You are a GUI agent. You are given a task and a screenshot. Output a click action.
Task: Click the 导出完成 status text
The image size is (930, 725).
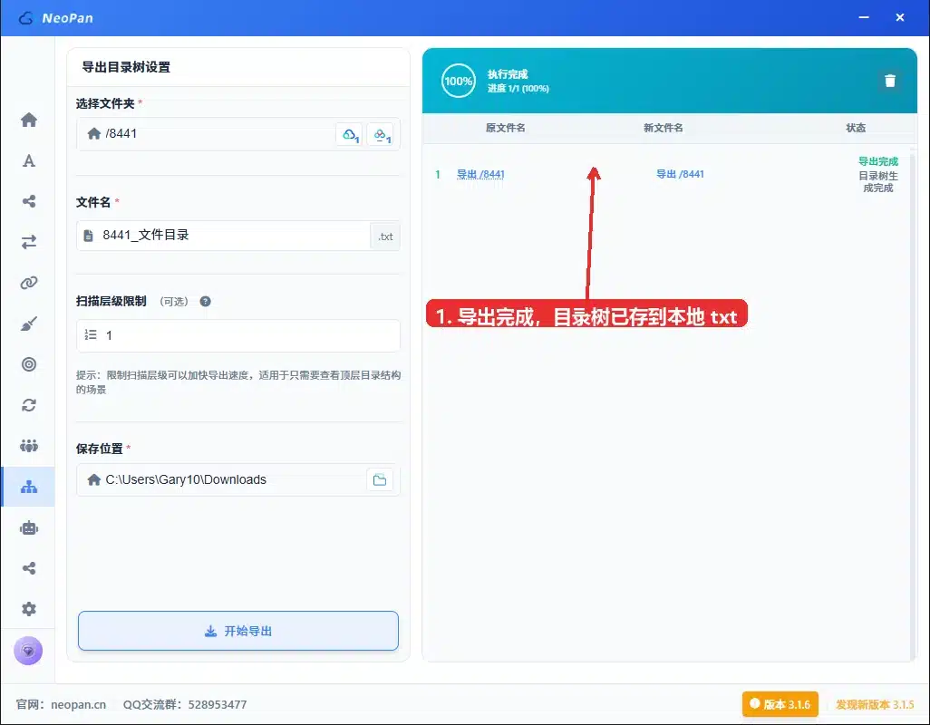pos(877,161)
